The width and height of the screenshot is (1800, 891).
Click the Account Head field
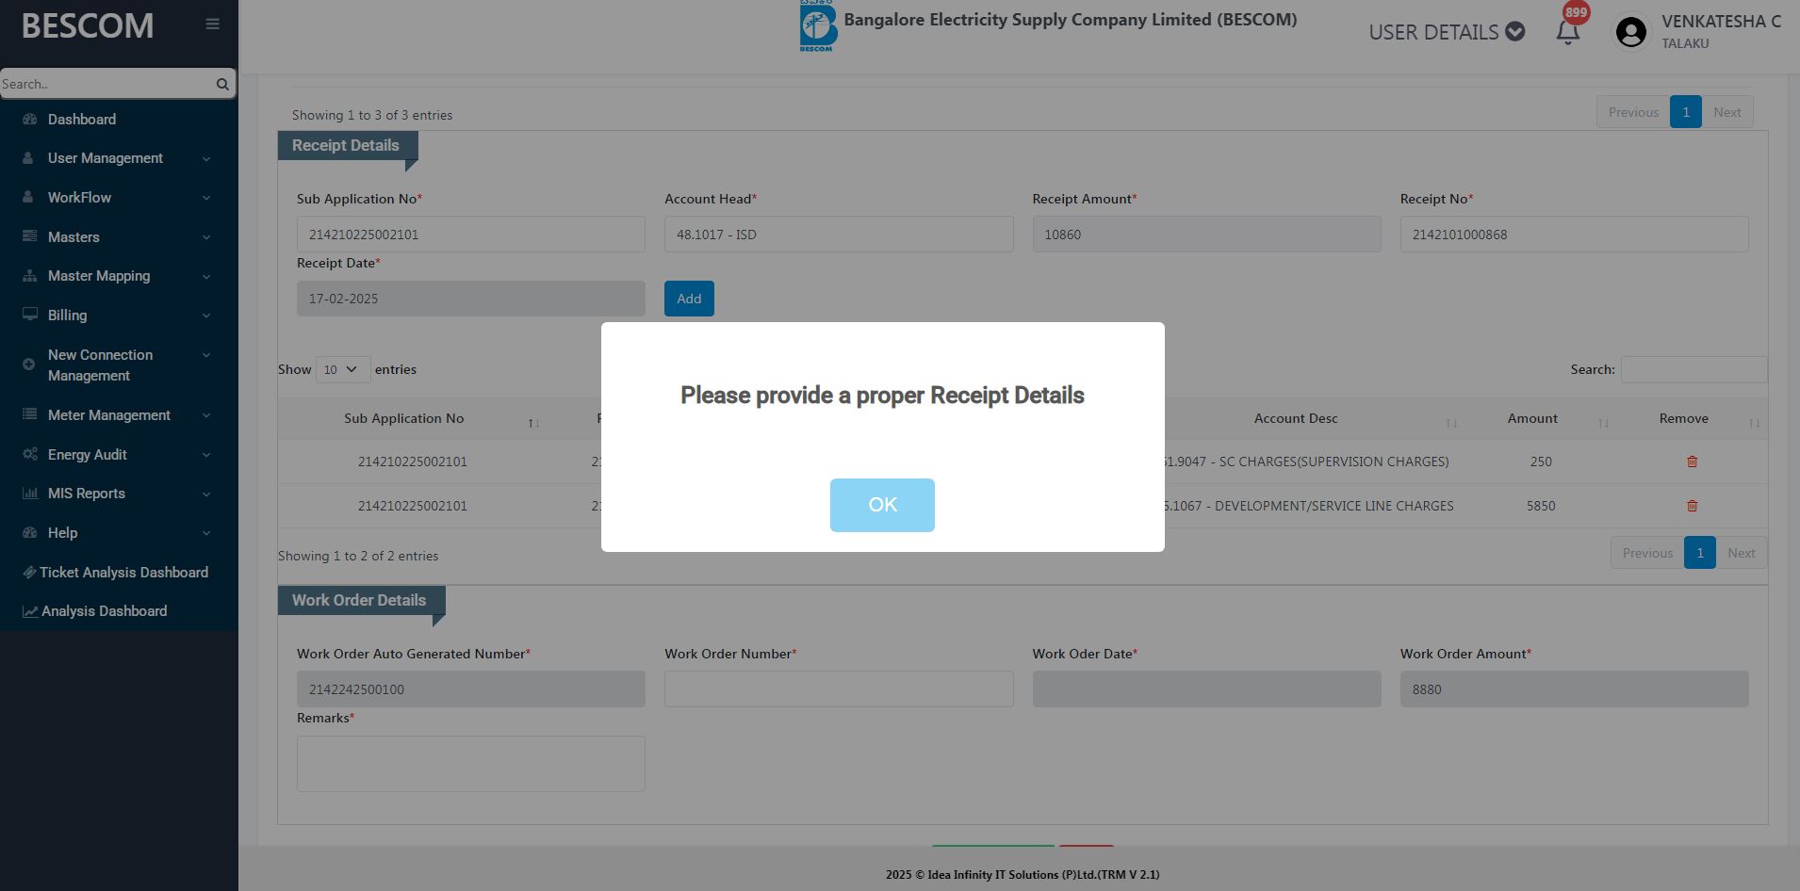click(839, 235)
